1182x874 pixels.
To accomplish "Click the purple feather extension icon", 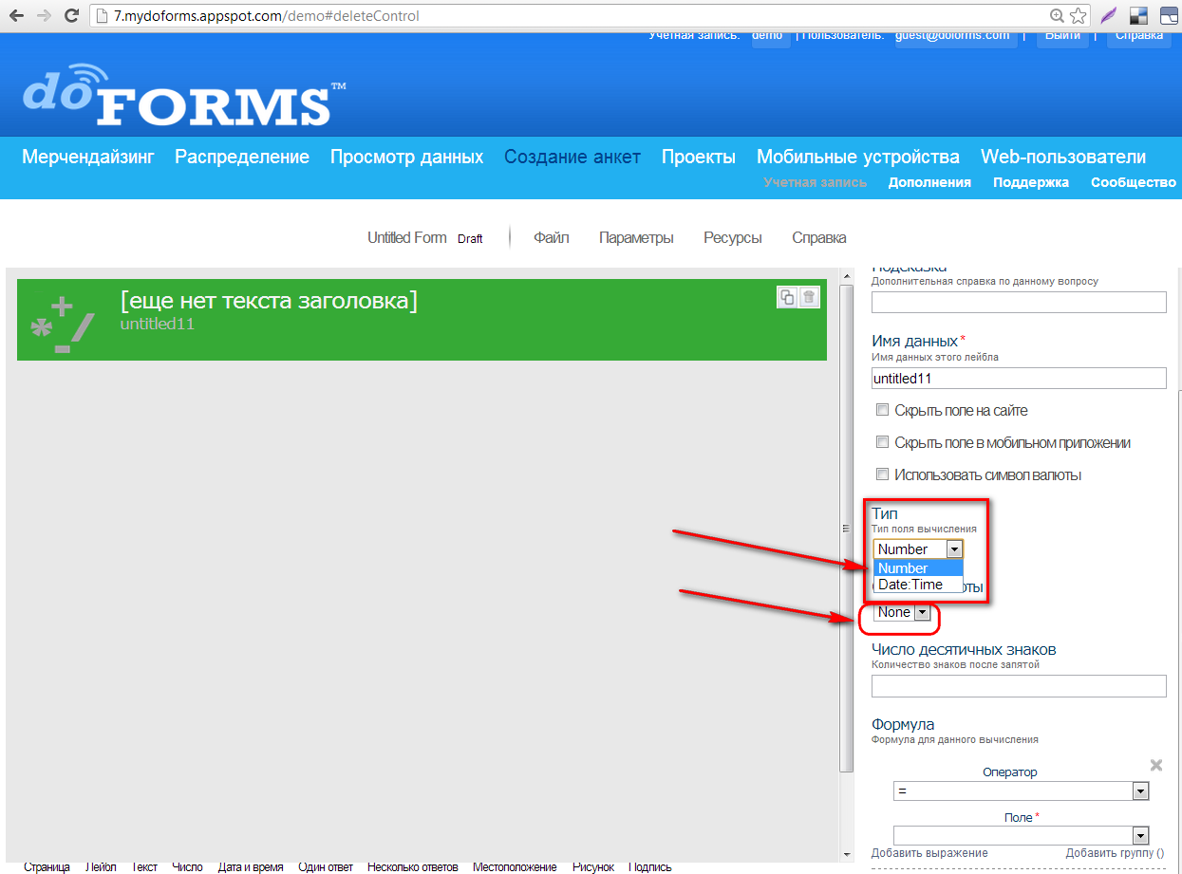I will [x=1108, y=16].
